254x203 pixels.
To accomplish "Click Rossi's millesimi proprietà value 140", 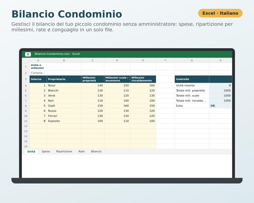I will tap(93, 85).
